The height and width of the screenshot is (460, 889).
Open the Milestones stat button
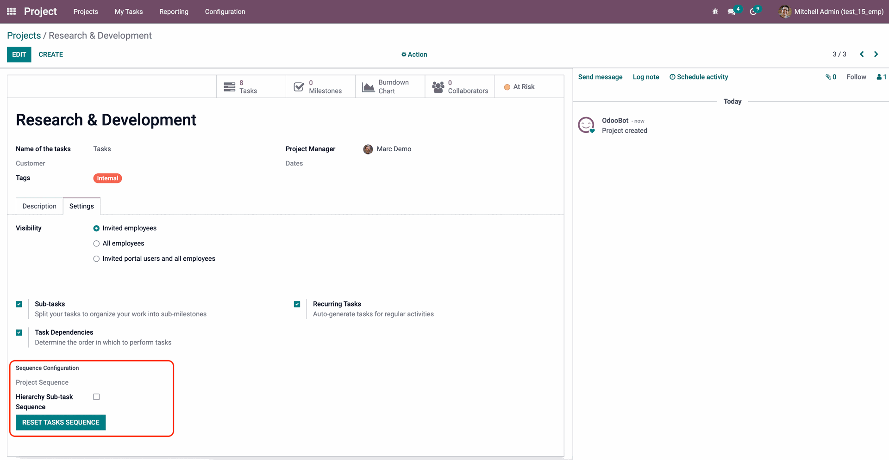pos(320,86)
